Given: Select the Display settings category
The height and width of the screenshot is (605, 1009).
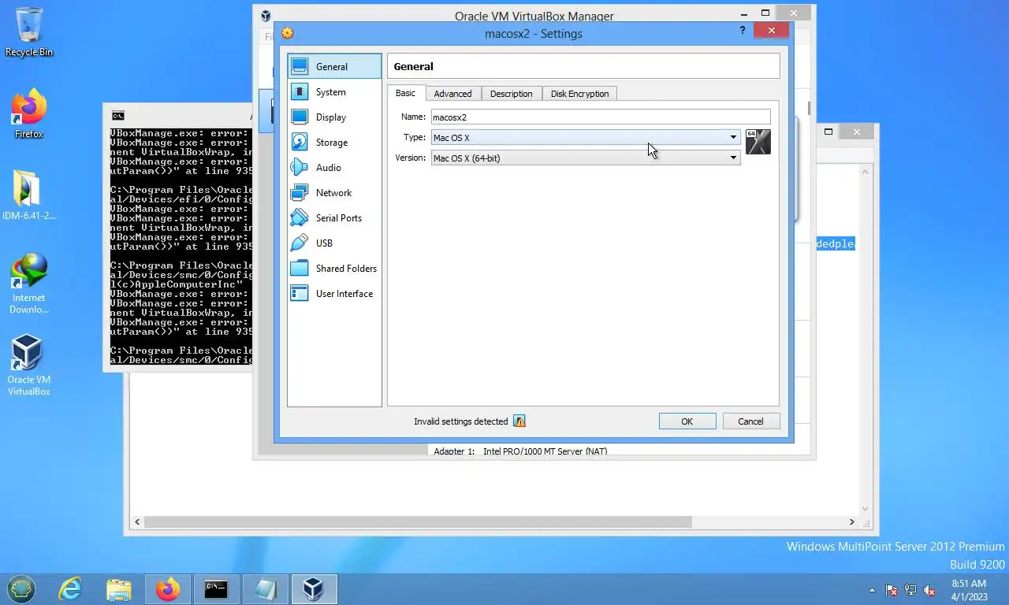Looking at the screenshot, I should click(x=334, y=117).
